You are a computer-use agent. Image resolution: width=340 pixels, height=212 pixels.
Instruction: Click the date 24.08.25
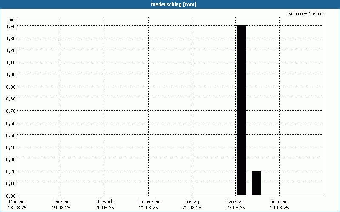pos(279,208)
